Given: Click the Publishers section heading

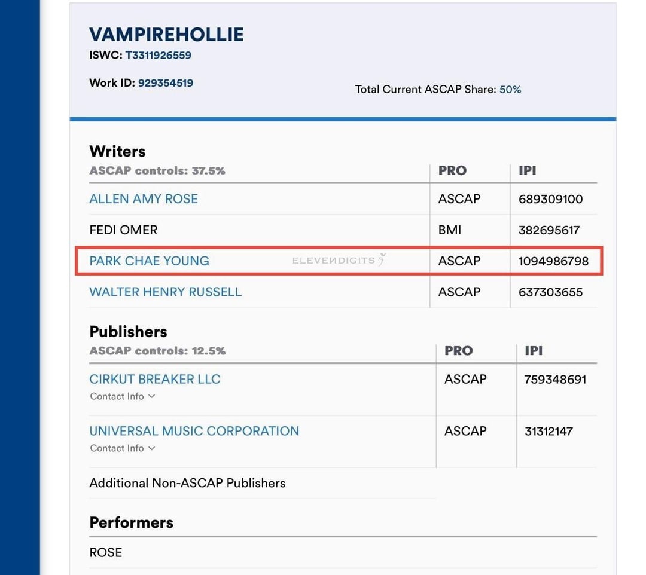Looking at the screenshot, I should click(128, 331).
